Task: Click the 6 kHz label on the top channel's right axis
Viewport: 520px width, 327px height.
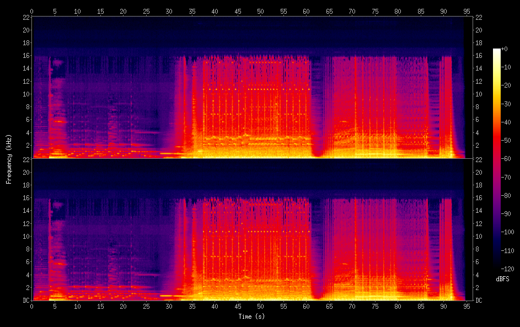Action: tap(479, 120)
